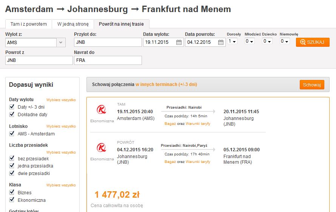Switch to the 'Tam i z powrotem' tab
Image resolution: width=336 pixels, height=212 pixels.
pos(29,24)
